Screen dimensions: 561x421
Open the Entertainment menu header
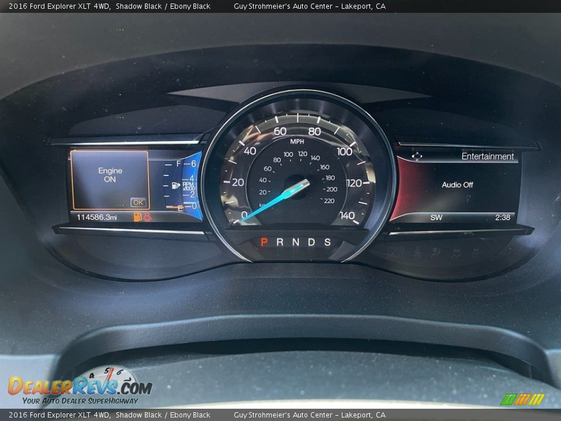coord(487,156)
